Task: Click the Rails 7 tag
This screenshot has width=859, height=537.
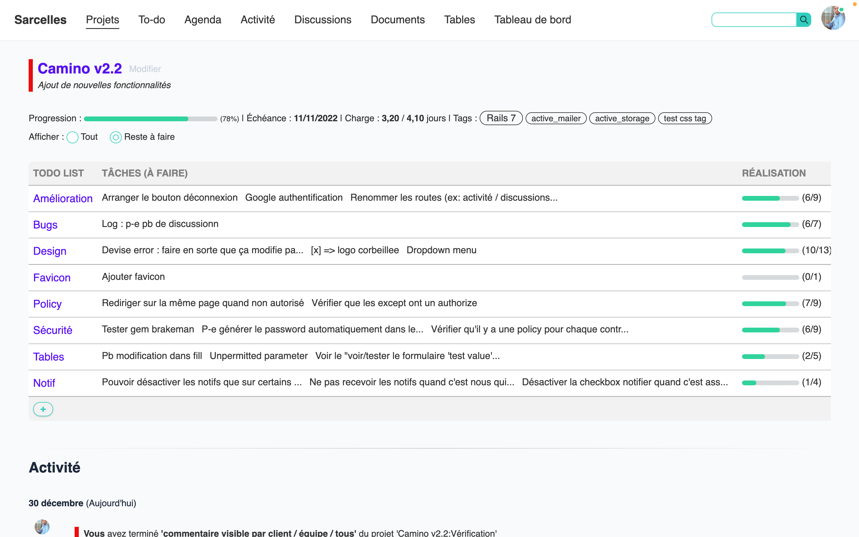Action: (501, 118)
